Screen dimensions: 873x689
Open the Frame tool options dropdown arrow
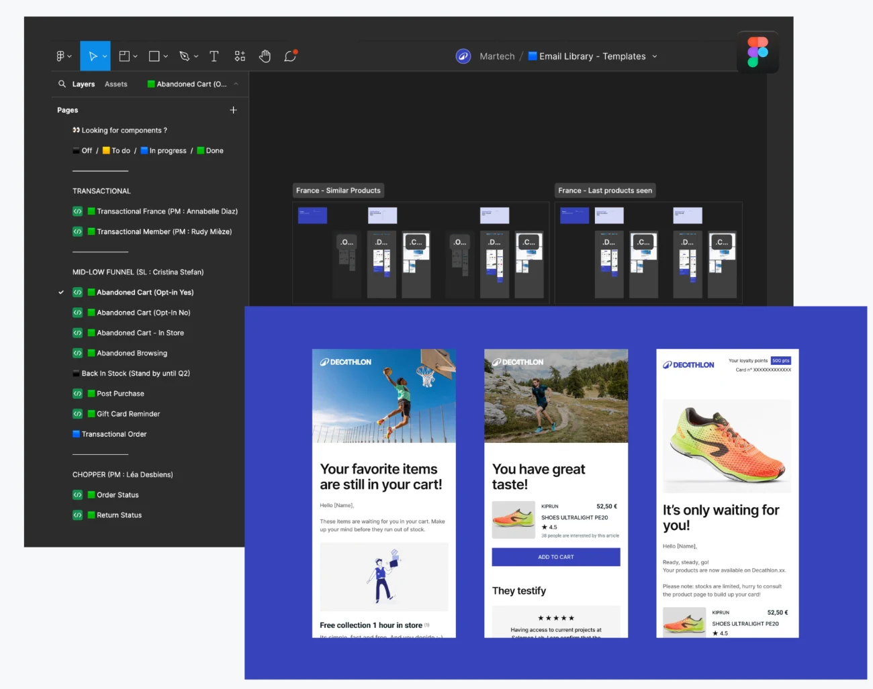point(135,56)
